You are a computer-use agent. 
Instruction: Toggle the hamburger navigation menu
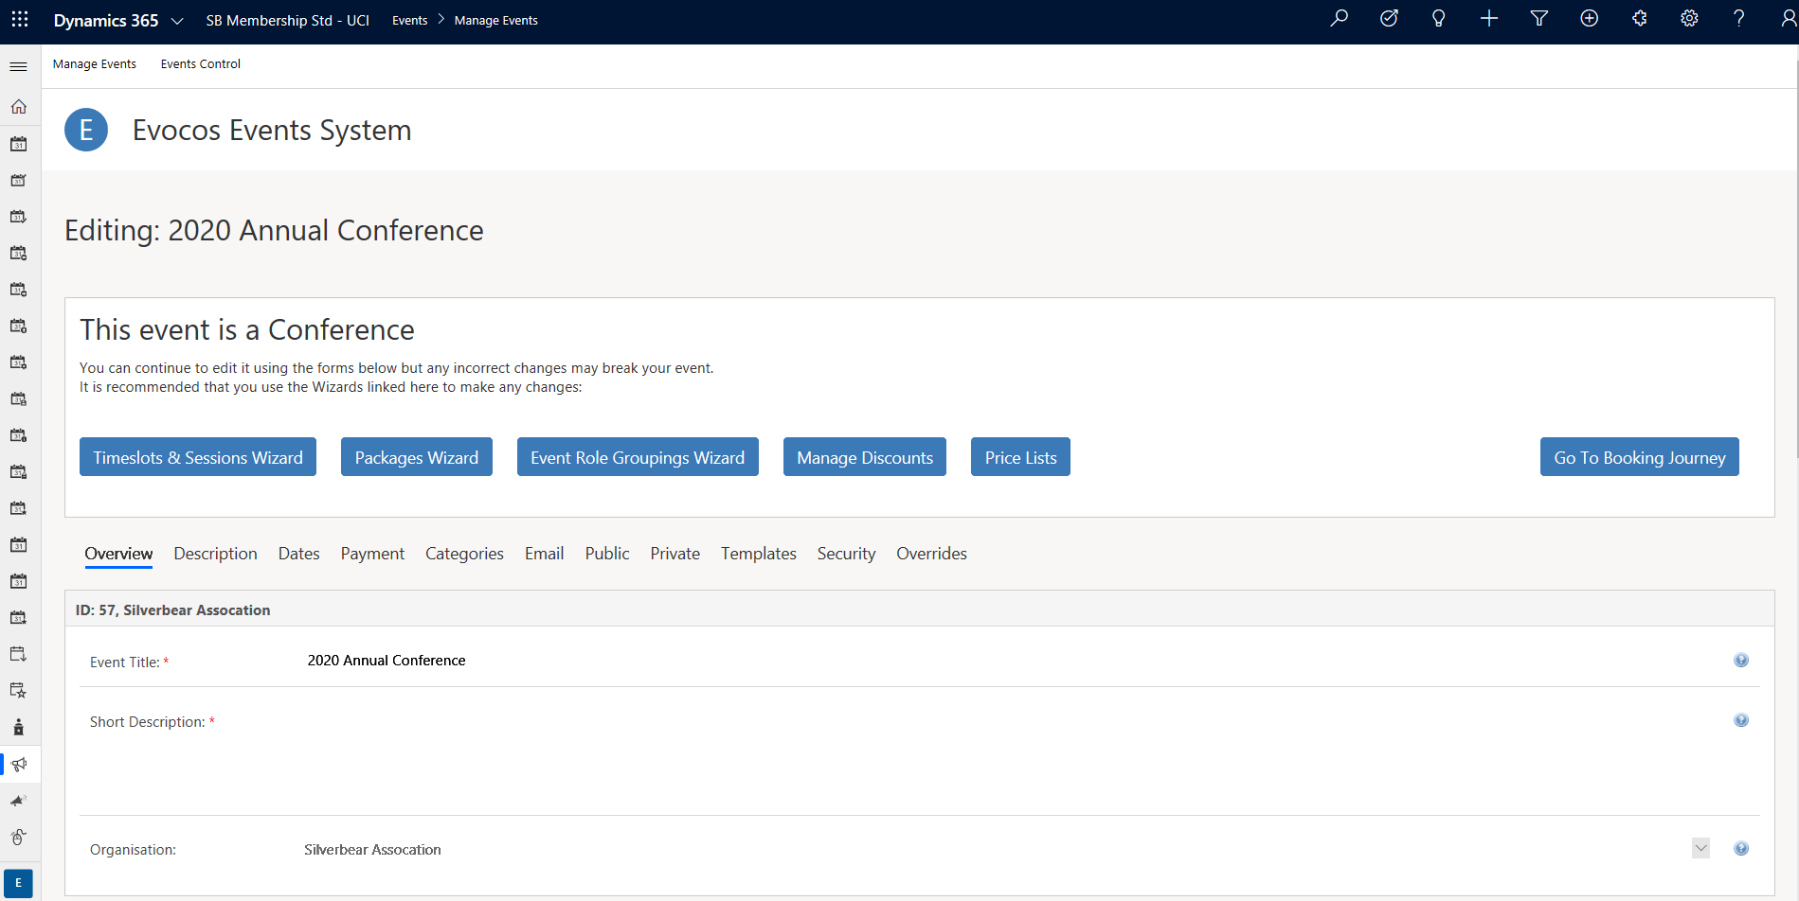[19, 66]
